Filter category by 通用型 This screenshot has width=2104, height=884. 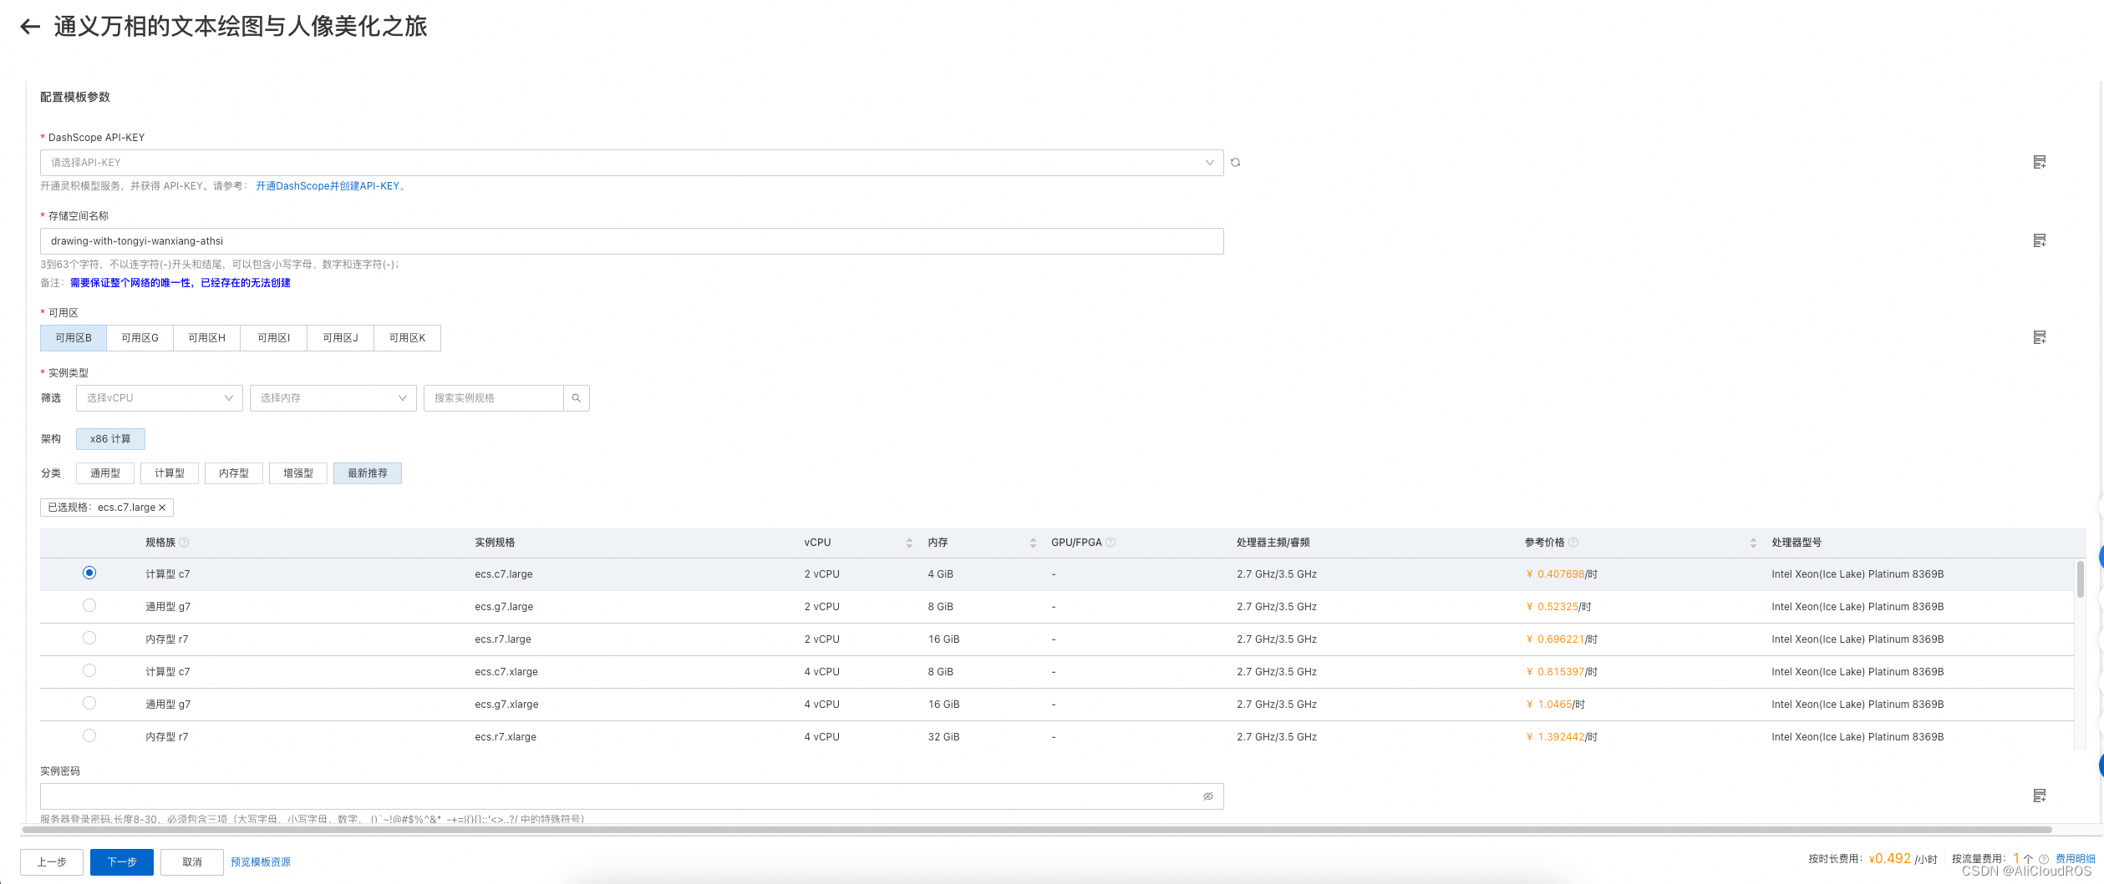[x=105, y=473]
